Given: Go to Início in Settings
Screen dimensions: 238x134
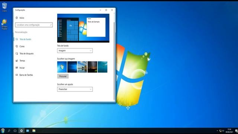Looking at the screenshot, I should [22, 18].
